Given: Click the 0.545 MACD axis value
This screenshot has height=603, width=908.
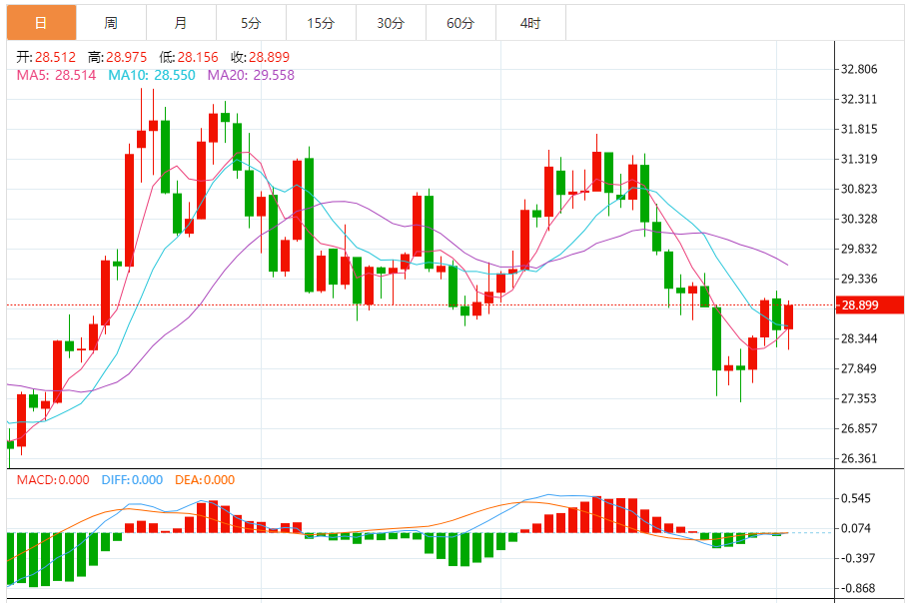Looking at the screenshot, I should 856,499.
